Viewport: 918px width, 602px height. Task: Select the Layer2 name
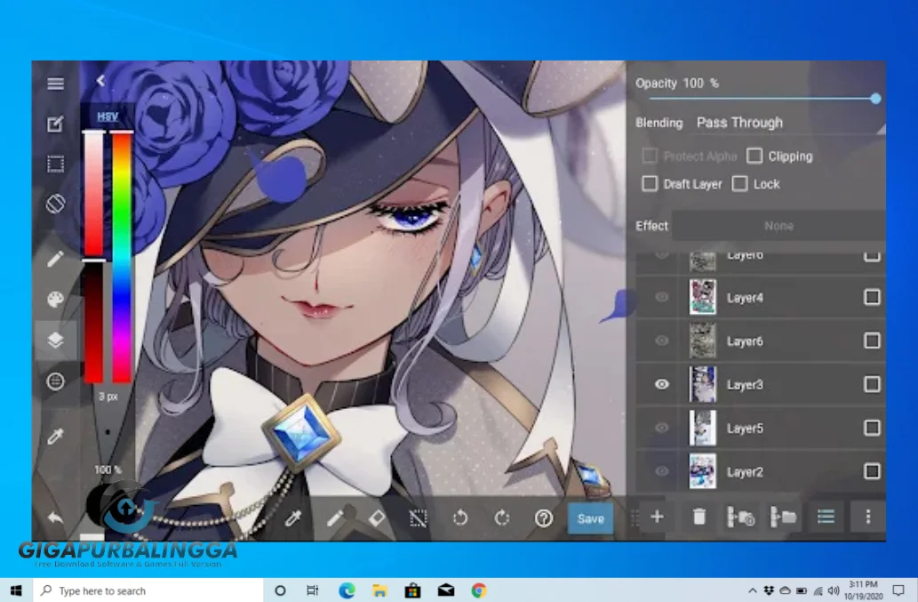[x=745, y=471]
